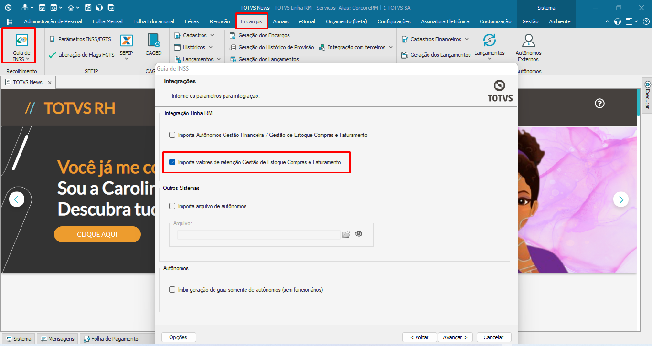Click the exit arrow icon in quick toolbar
This screenshot has height=346, width=652.
click(111, 8)
